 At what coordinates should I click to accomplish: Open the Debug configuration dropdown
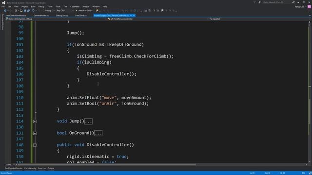[50, 11]
